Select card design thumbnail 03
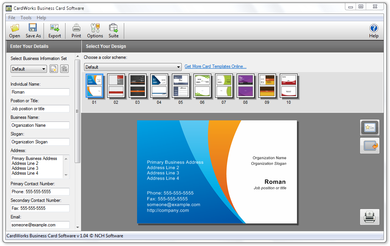Image resolution: width=390 pixels, height=246 pixels. pos(137,86)
